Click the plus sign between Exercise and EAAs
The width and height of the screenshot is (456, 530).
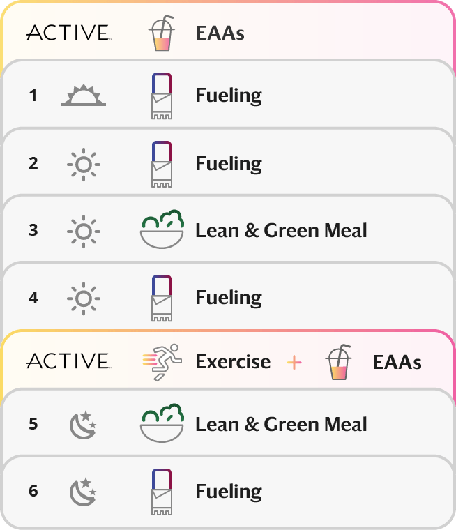(295, 362)
